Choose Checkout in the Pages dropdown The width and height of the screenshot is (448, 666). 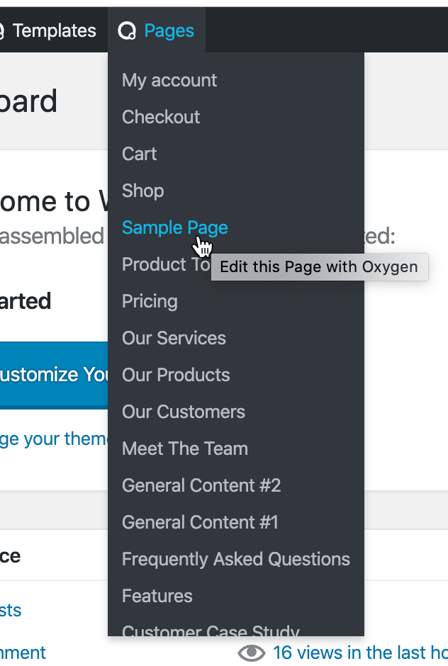coord(161,117)
